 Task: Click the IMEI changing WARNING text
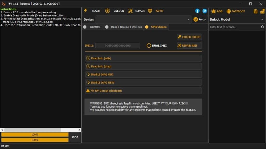(x=143, y=107)
